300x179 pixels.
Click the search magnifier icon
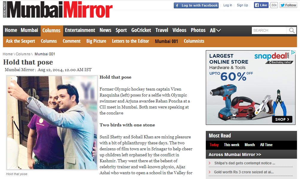292,30
